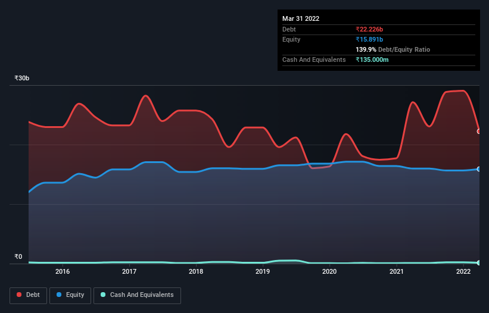Click the teal Cash And Equivalents legend dot
489x313 pixels.
click(x=103, y=295)
